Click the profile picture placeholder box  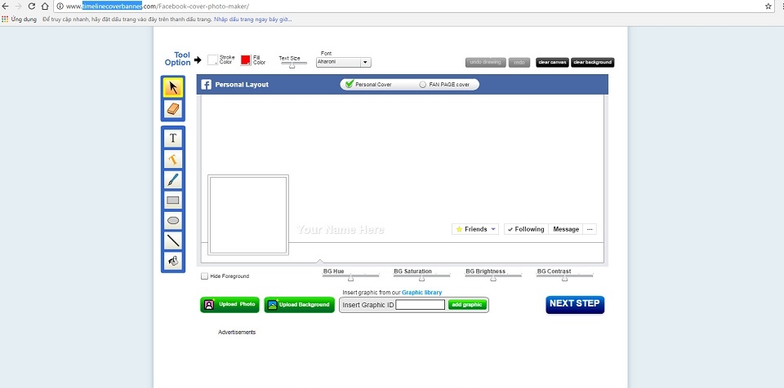[248, 214]
